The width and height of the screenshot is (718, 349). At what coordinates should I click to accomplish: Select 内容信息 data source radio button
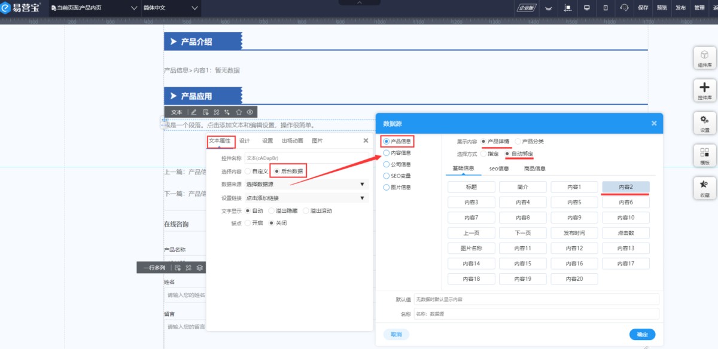click(x=387, y=153)
